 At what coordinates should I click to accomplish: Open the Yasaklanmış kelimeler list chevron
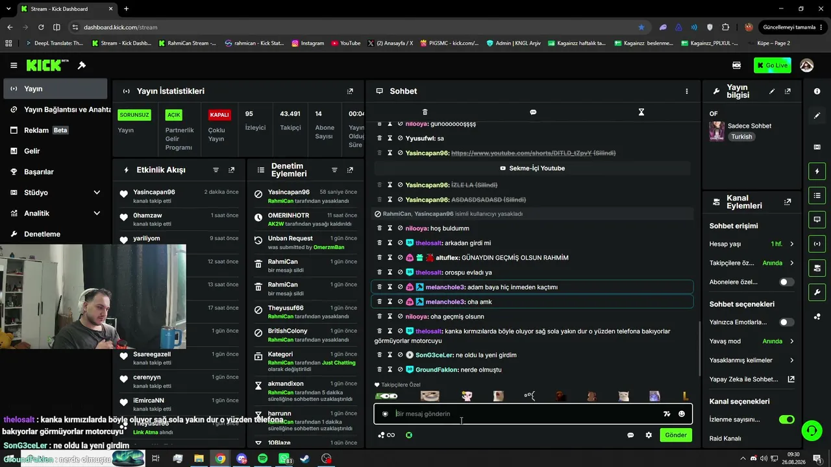(x=791, y=360)
